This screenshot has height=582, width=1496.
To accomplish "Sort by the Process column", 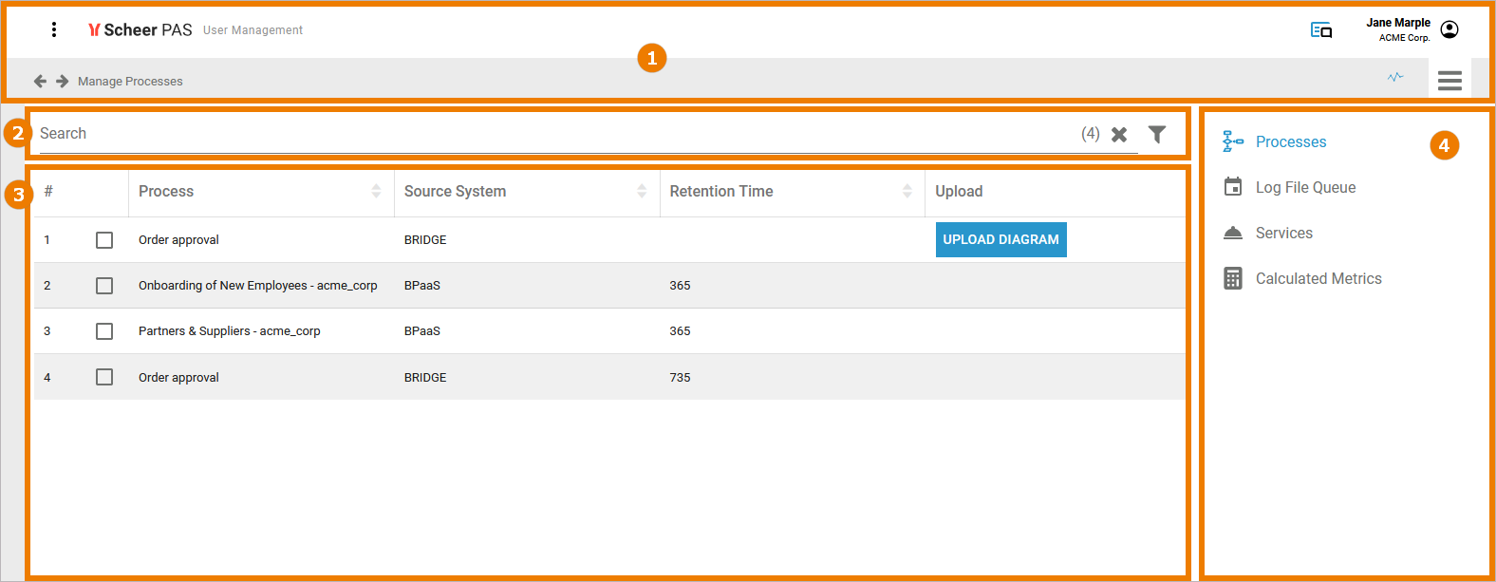I will pyautogui.click(x=376, y=191).
